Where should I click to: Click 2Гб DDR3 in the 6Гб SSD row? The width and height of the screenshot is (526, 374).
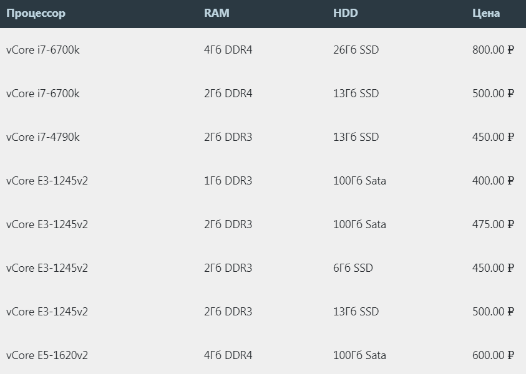(228, 268)
